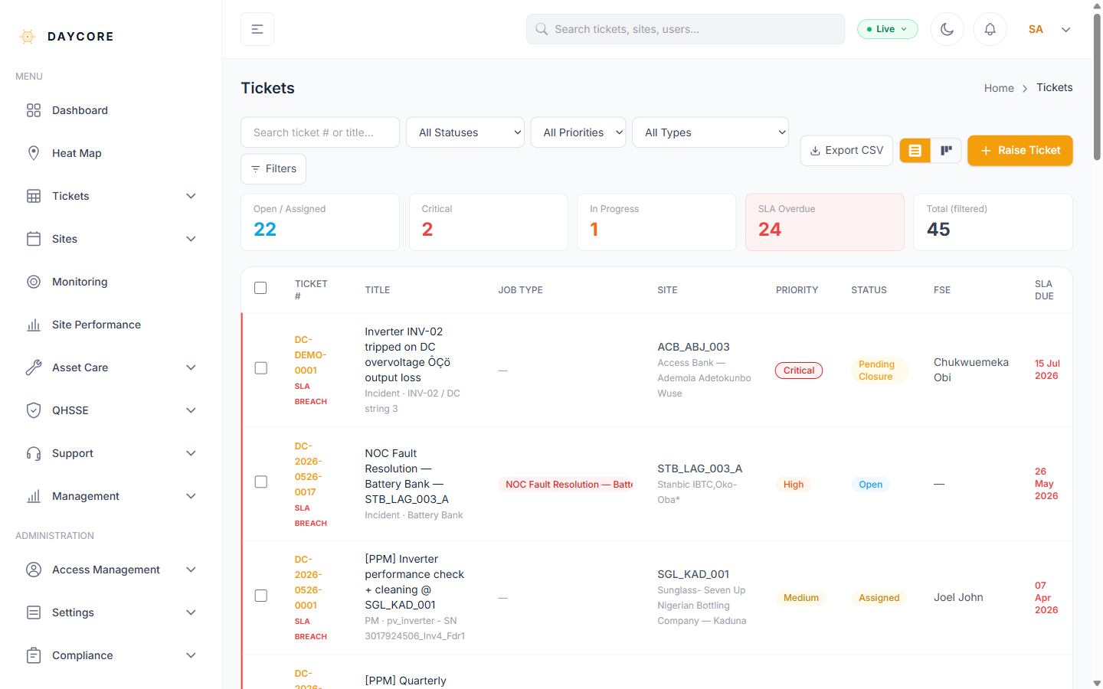Go to Dashboard menu item

click(111, 110)
